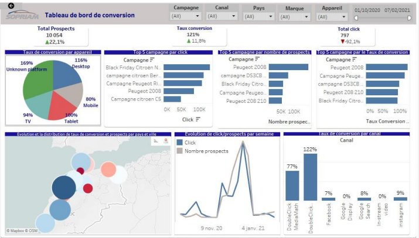Click Peugeot 2008 bar in click chart
419x238 pixels.
(x=179, y=91)
